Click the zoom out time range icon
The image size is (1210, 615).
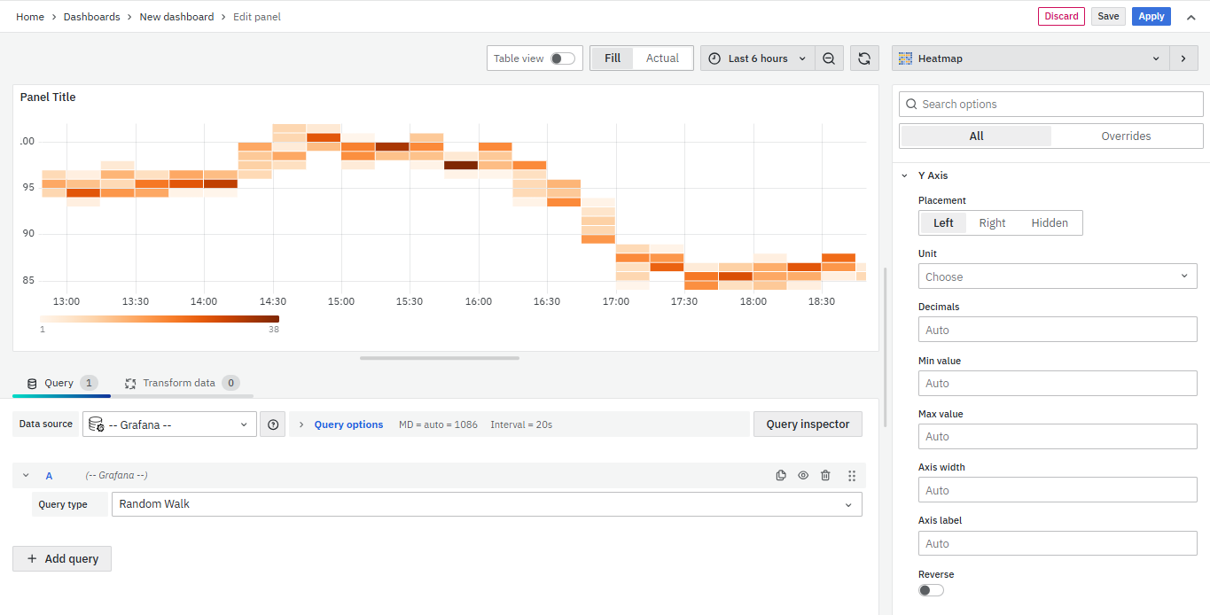tap(828, 58)
